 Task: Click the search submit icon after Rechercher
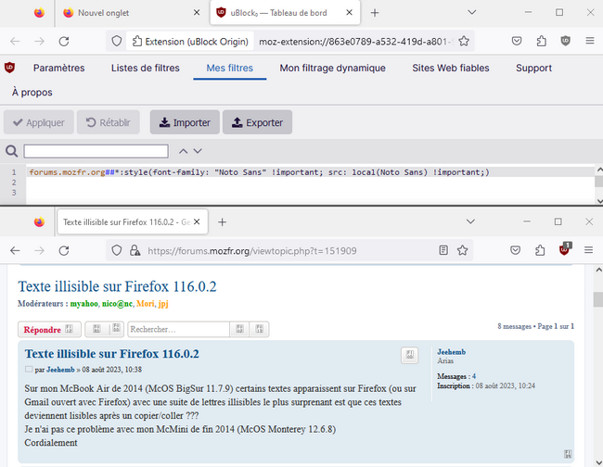pos(239,329)
